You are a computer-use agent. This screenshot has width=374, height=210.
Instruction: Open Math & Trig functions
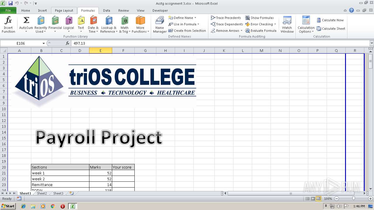click(x=125, y=25)
